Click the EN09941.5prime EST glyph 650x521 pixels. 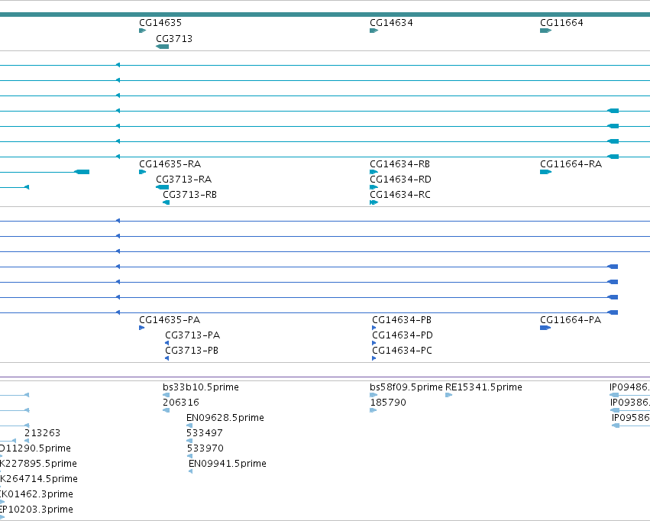coord(191,471)
